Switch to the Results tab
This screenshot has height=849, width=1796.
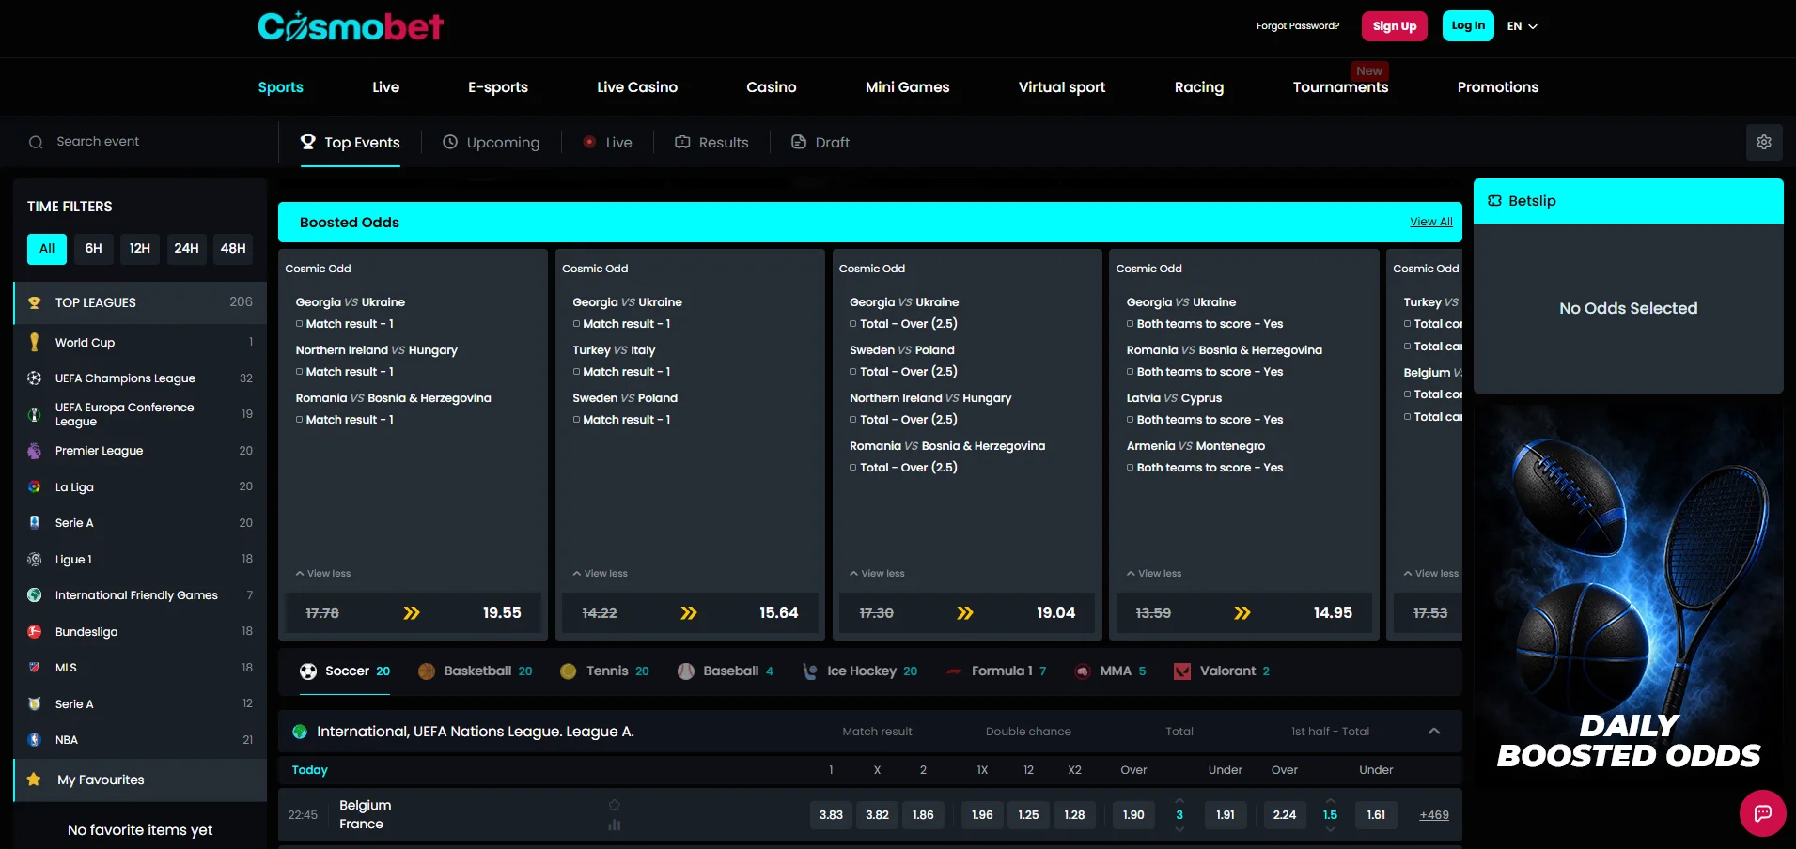(711, 142)
